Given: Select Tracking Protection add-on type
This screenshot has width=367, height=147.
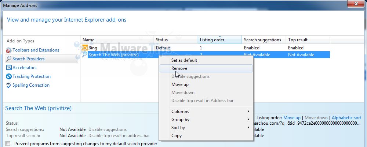Looking at the screenshot, I should point(32,76).
